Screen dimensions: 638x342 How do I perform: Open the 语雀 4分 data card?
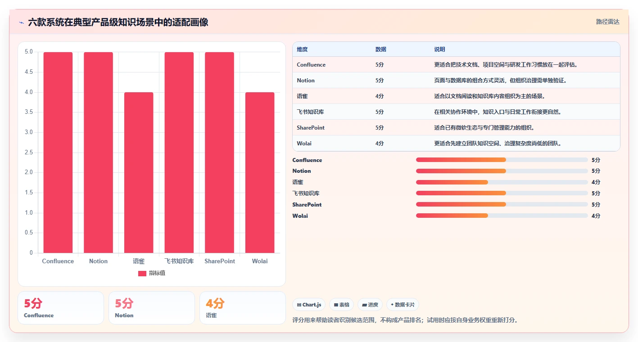pyautogui.click(x=243, y=308)
